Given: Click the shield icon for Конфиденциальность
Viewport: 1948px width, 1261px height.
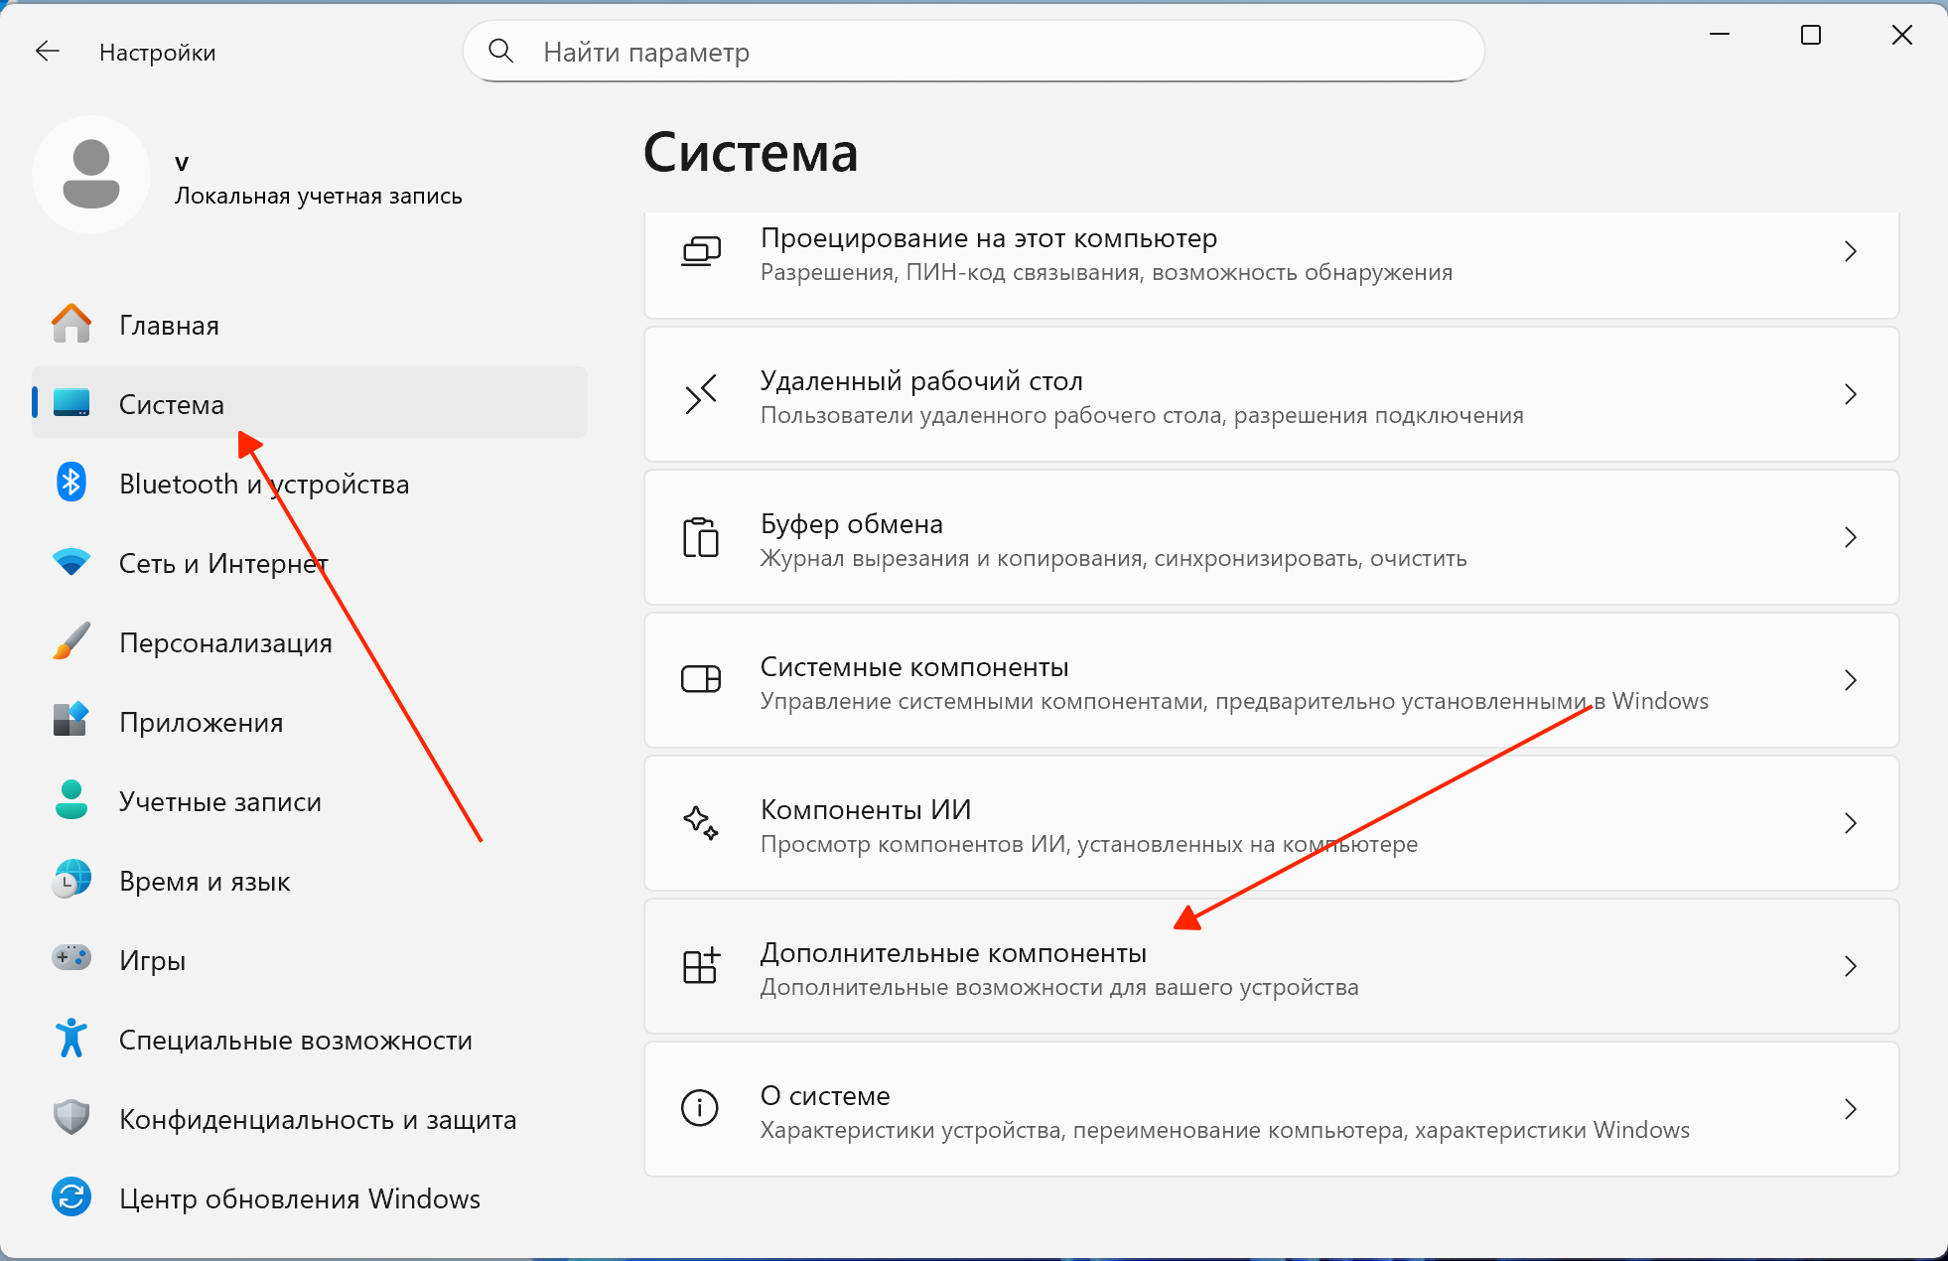Looking at the screenshot, I should [x=71, y=1118].
